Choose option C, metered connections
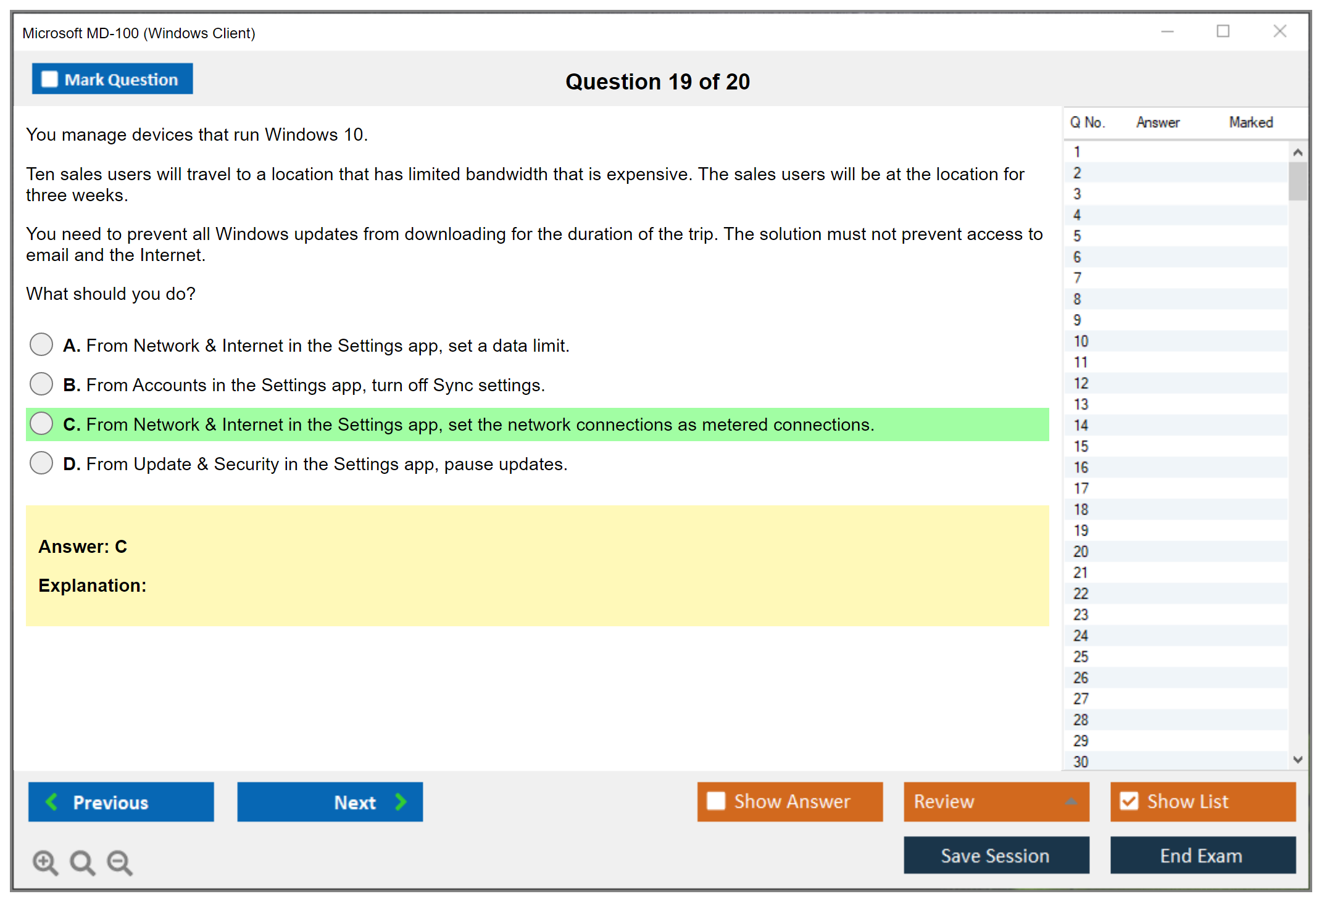The height and width of the screenshot is (907, 1327). tap(41, 423)
